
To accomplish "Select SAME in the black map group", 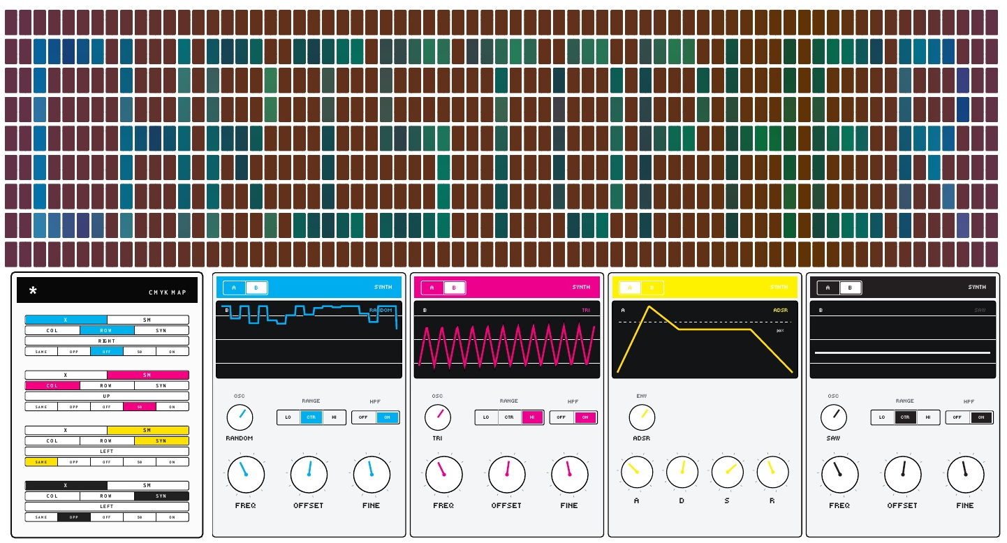I will [41, 517].
